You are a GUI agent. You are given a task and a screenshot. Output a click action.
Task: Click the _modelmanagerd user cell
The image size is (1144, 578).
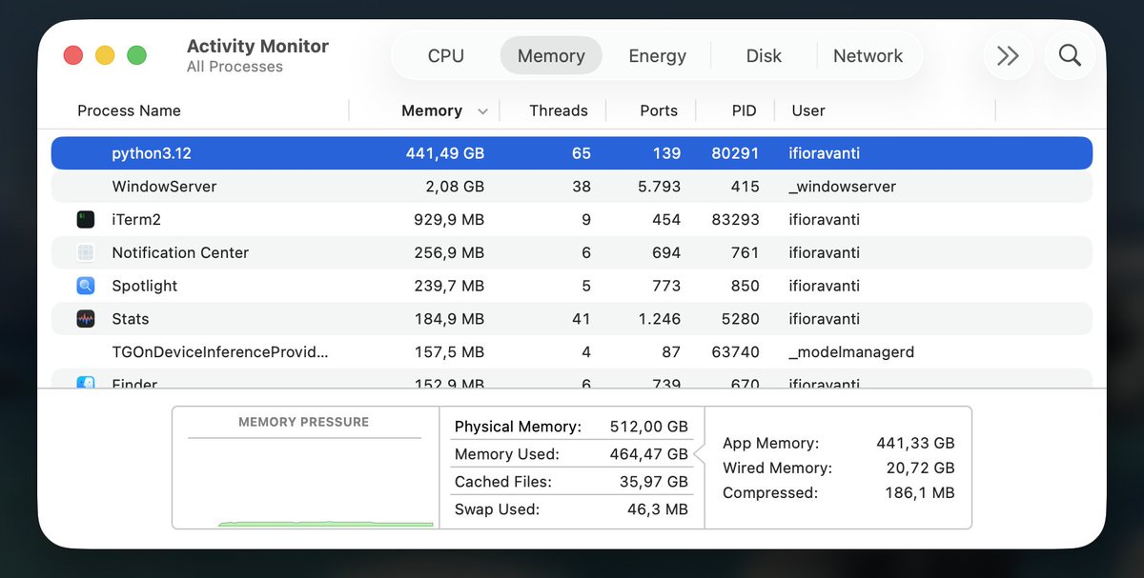(x=851, y=352)
